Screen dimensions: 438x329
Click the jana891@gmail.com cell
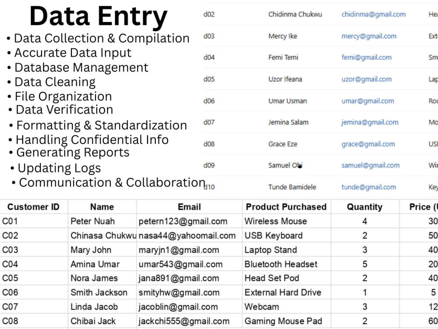(189, 278)
